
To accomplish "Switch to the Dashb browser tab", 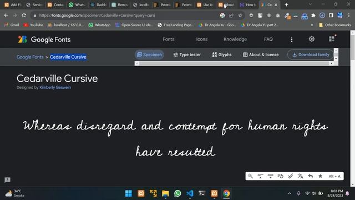I will pos(99,4).
